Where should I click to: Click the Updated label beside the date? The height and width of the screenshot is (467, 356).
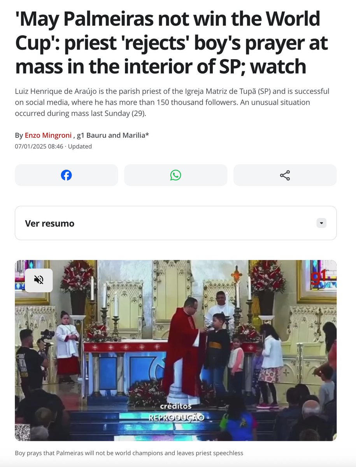click(x=80, y=146)
